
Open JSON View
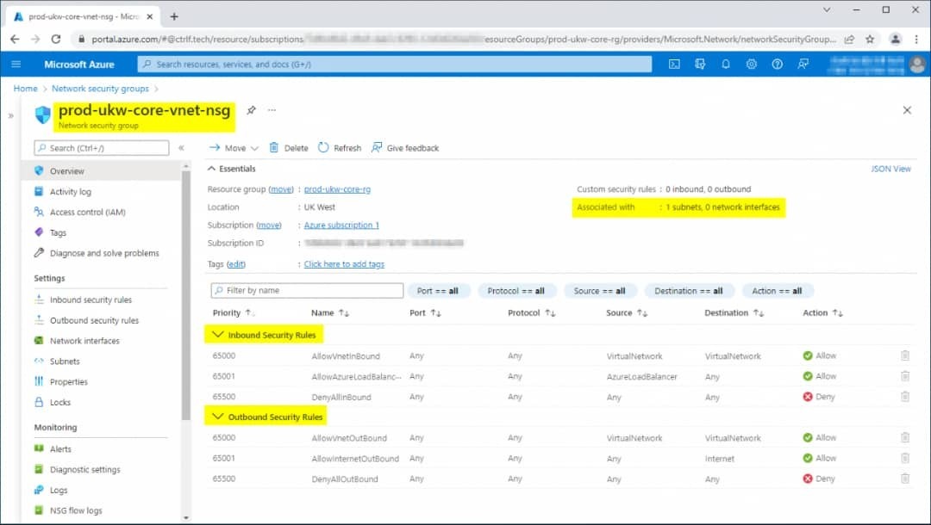click(x=890, y=169)
